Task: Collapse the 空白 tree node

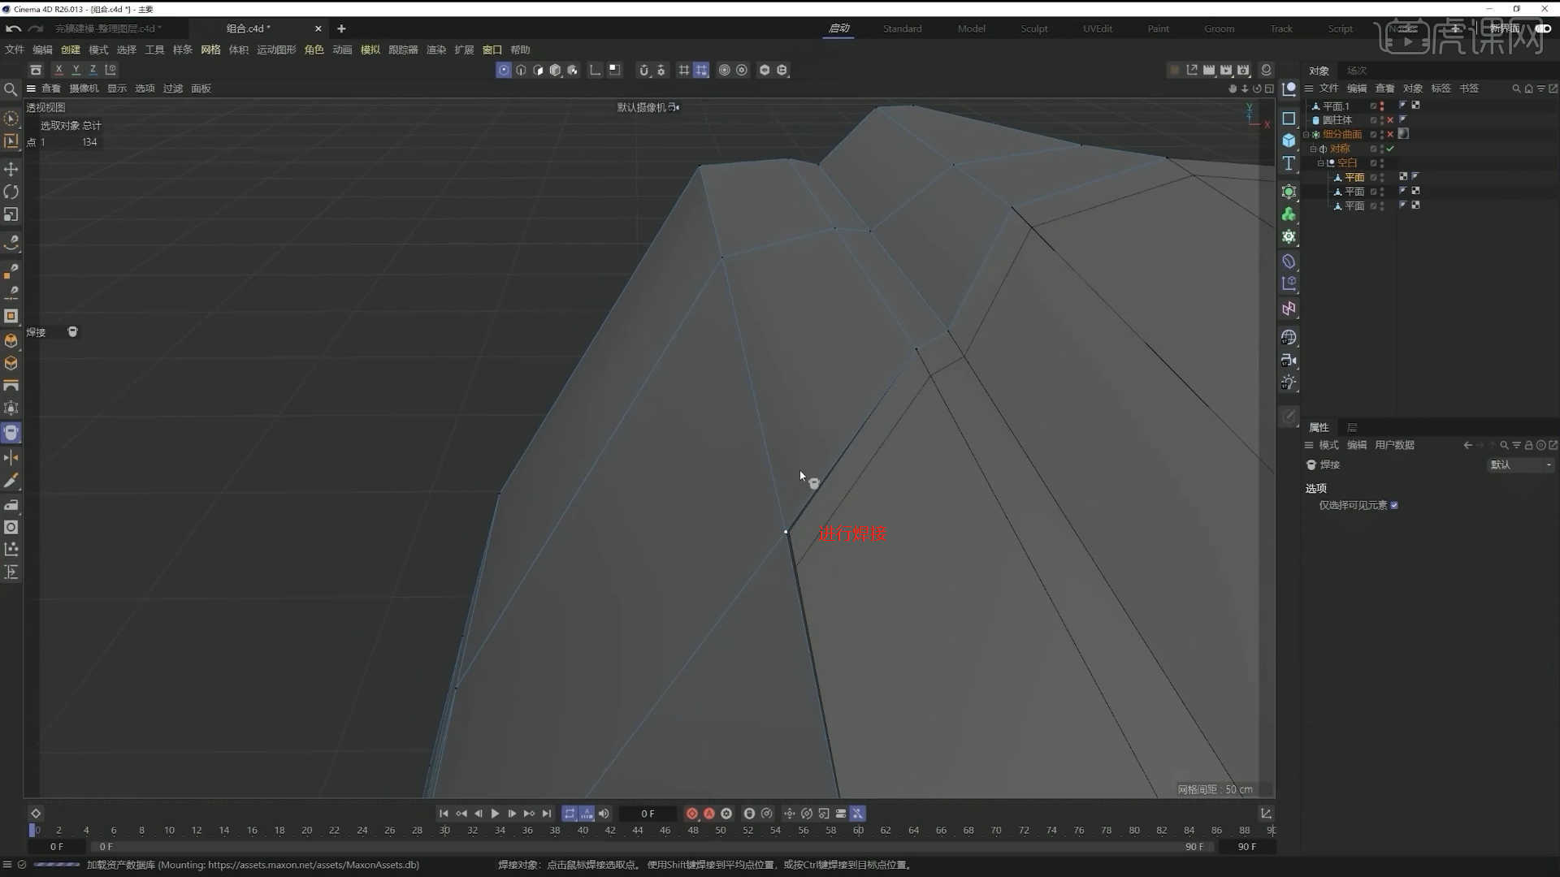Action: (x=1320, y=163)
